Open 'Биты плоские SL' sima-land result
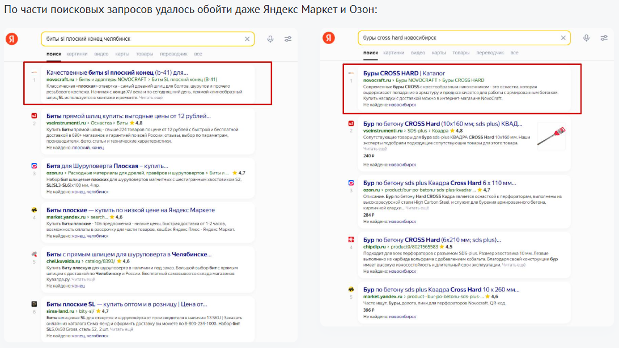Screen dimensions: 619x348 (127, 304)
